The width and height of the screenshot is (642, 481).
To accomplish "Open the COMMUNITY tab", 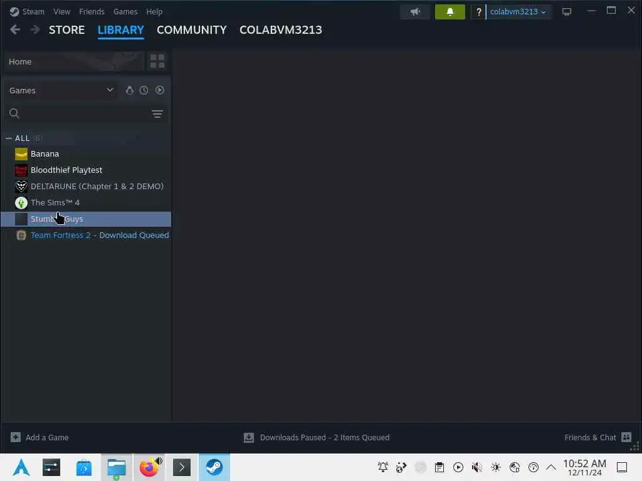I will point(192,30).
